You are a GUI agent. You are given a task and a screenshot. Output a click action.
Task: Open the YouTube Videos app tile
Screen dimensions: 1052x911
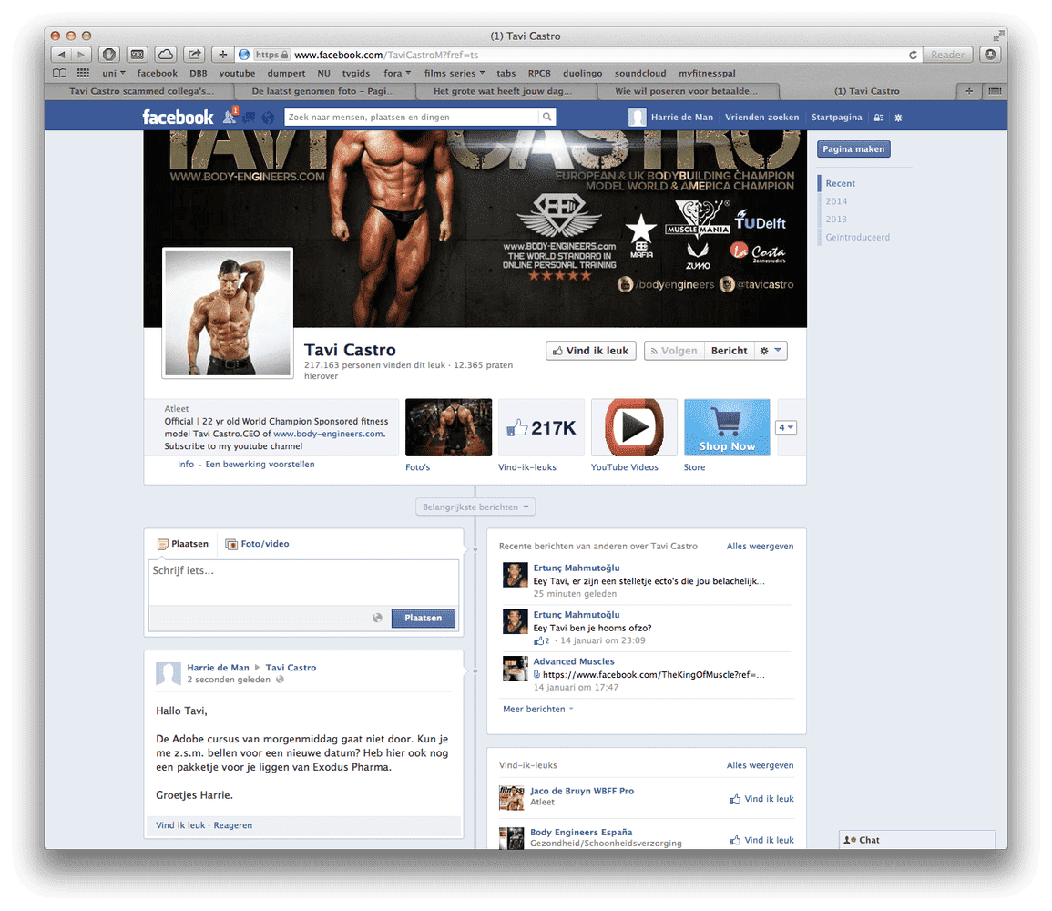[634, 427]
